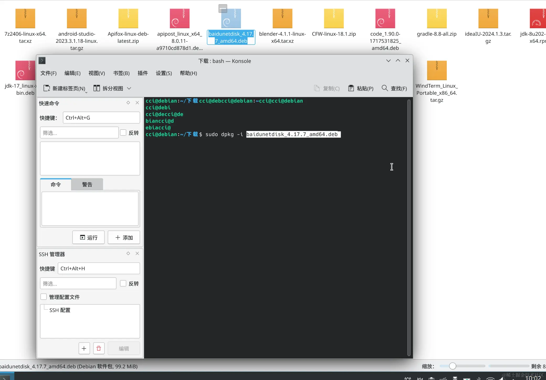
Task: Toggle 反转 checkbox in SSH 管理器 panel
Action: [123, 283]
